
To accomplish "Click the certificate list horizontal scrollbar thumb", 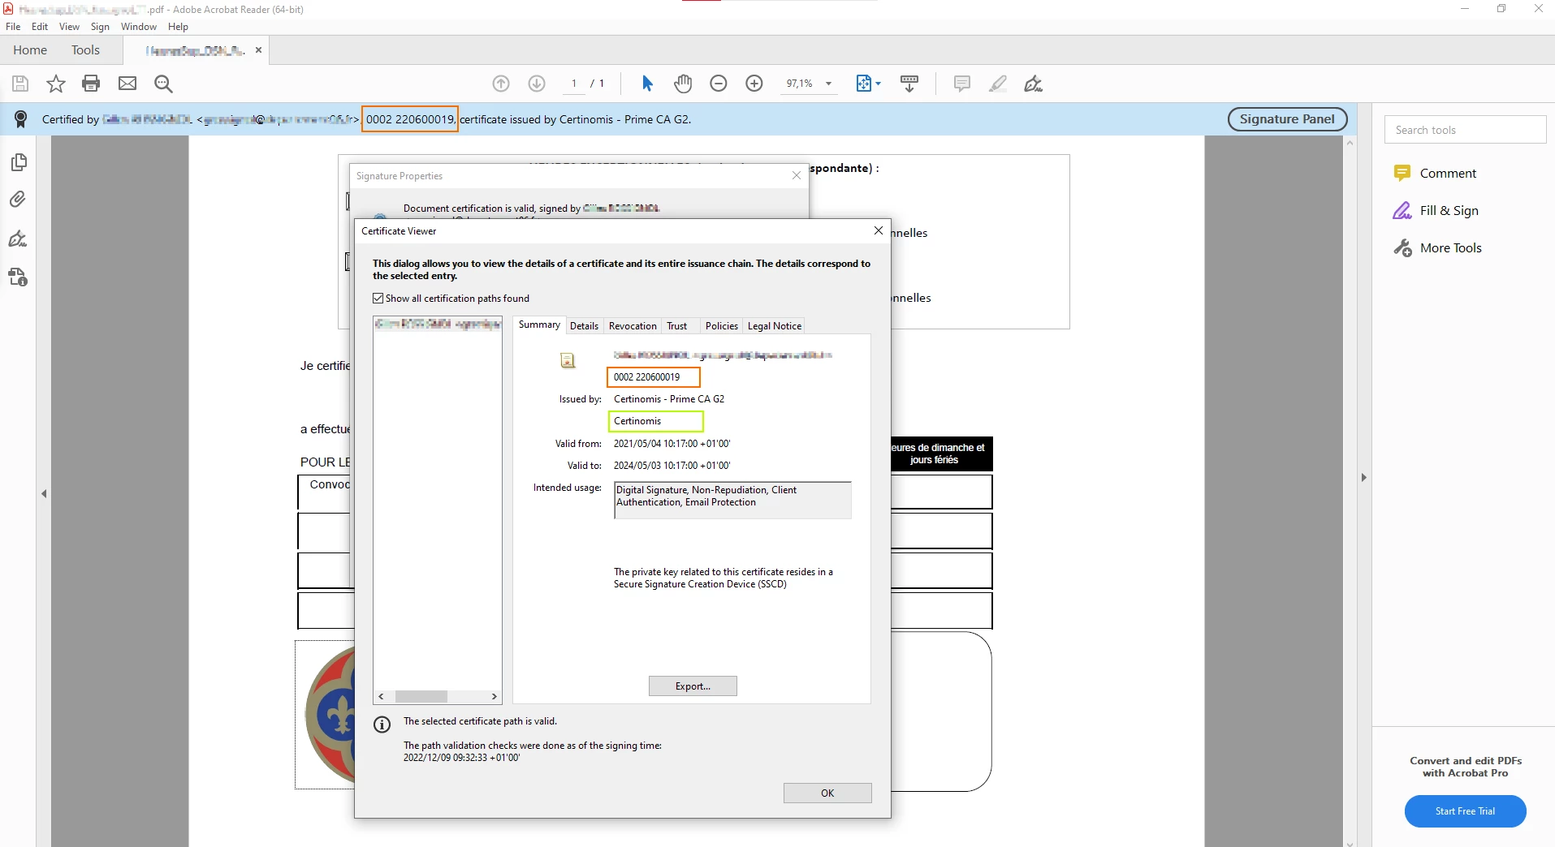I will [421, 697].
